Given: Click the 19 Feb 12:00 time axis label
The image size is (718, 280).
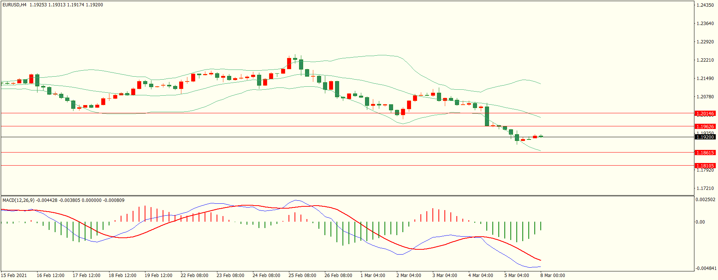Looking at the screenshot, I should [x=158, y=276].
